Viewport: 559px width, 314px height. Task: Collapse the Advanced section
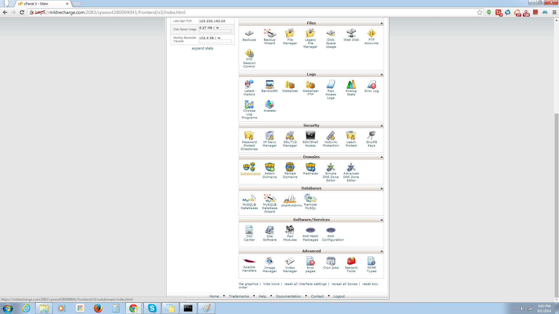pos(381,251)
